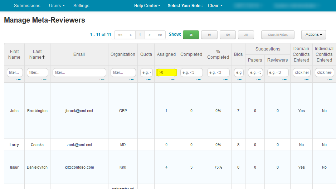This screenshot has height=189, width=336.
Task: Open John Brockington's assigned count 1
Action: (x=166, y=111)
